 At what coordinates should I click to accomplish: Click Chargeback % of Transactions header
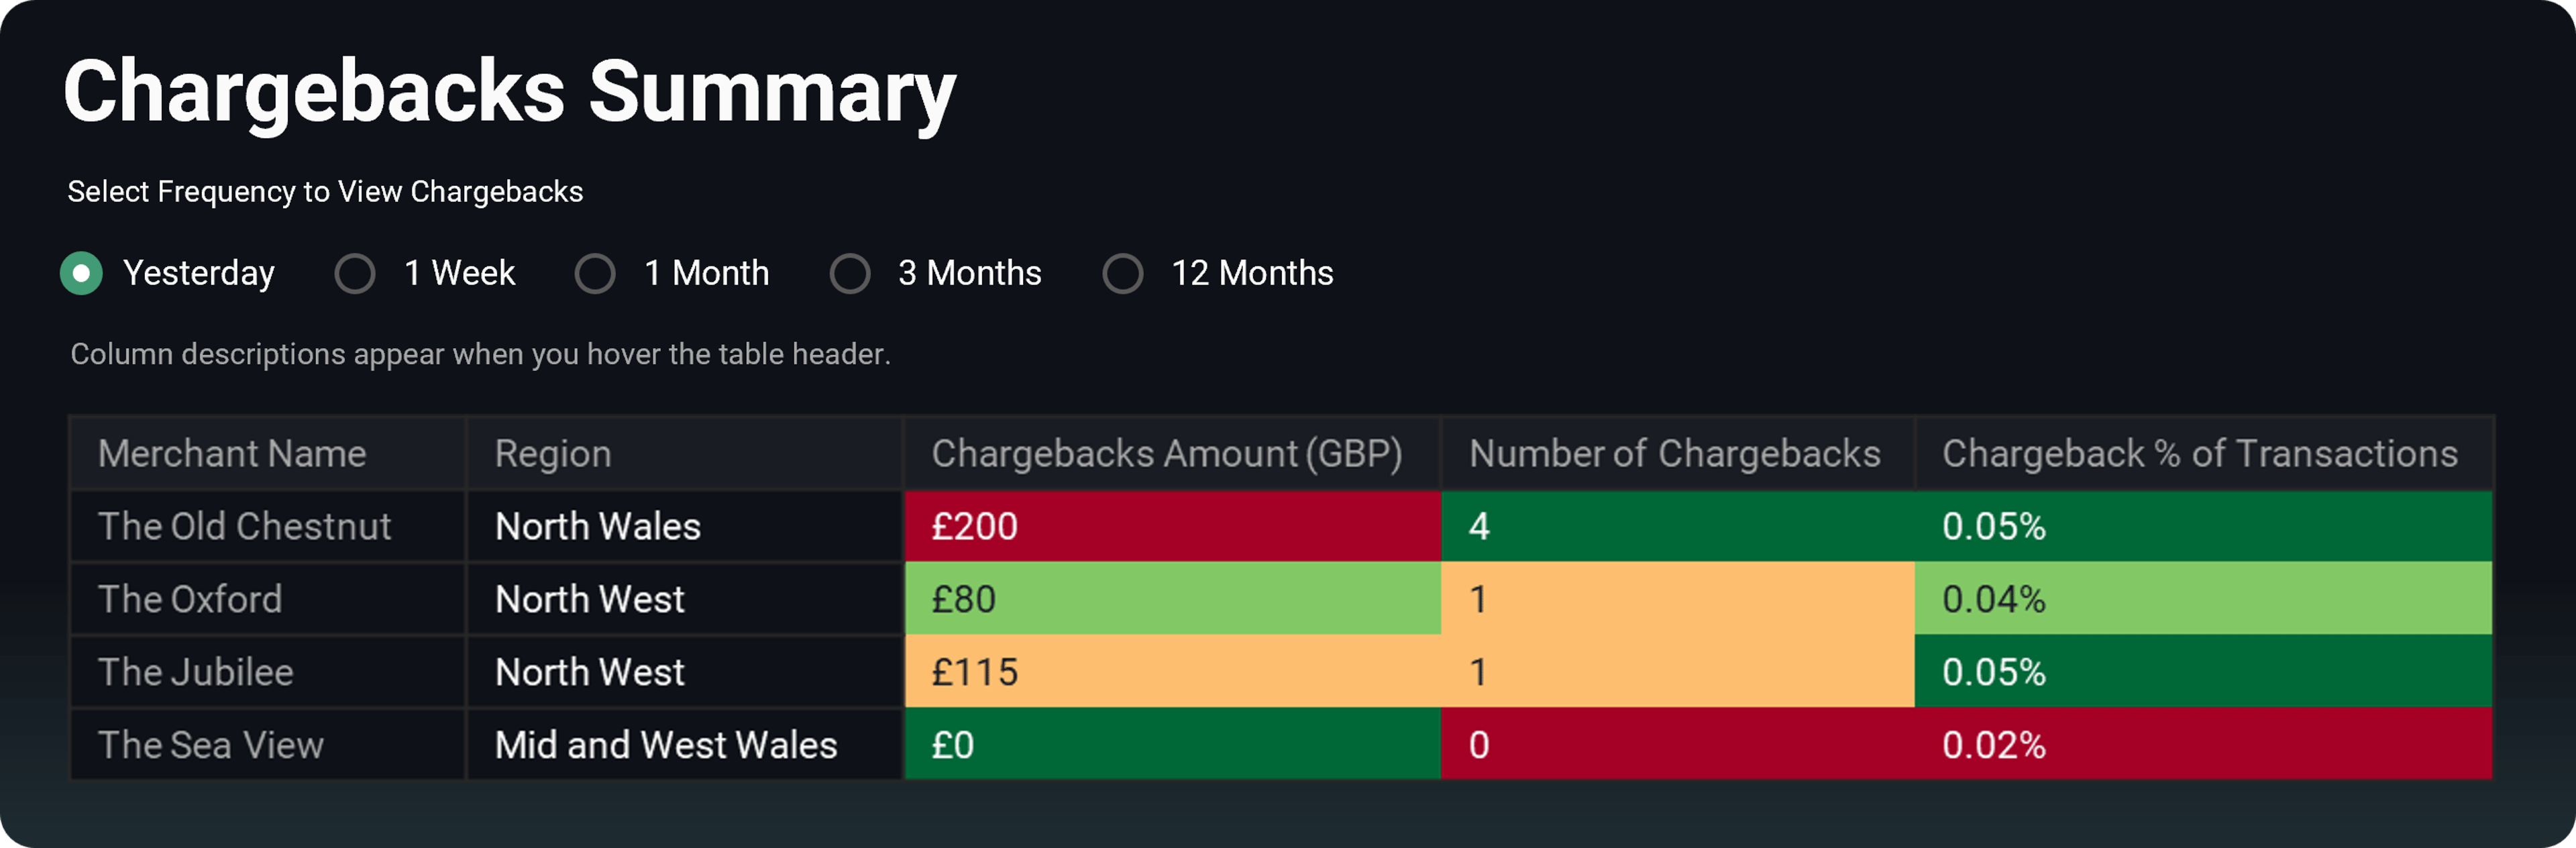(2200, 454)
